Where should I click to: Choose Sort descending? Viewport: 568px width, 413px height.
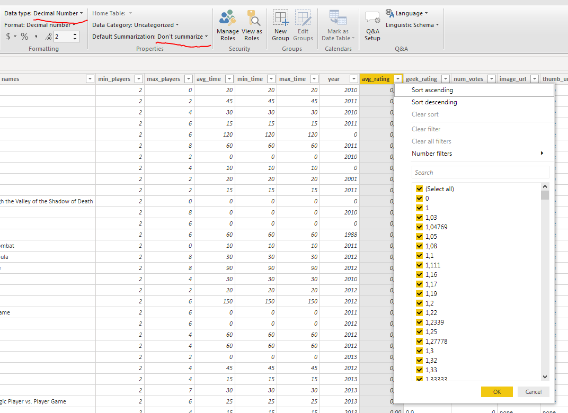[474, 102]
